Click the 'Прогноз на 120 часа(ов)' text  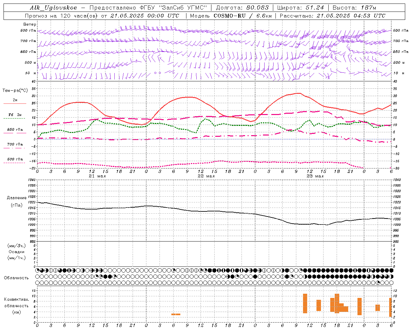point(61,16)
